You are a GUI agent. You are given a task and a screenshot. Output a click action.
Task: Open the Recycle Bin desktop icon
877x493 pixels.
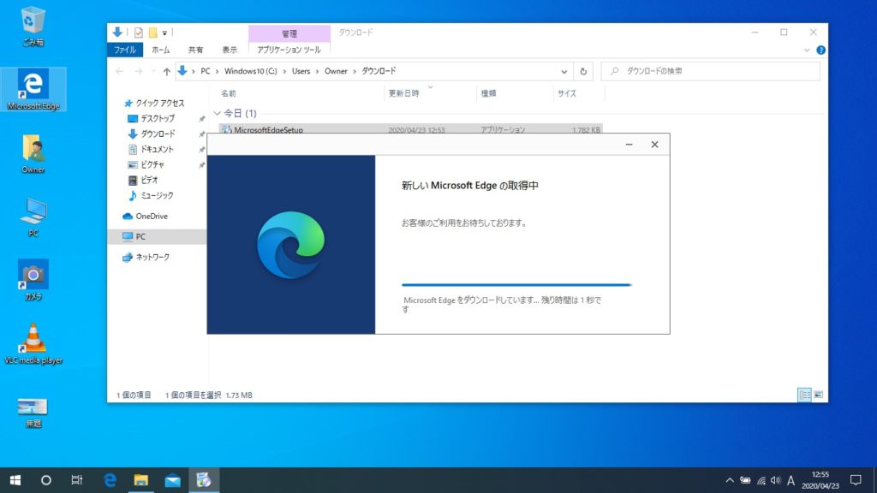(x=33, y=27)
